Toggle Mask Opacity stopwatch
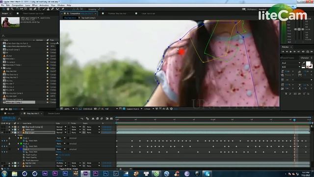 [24, 157]
